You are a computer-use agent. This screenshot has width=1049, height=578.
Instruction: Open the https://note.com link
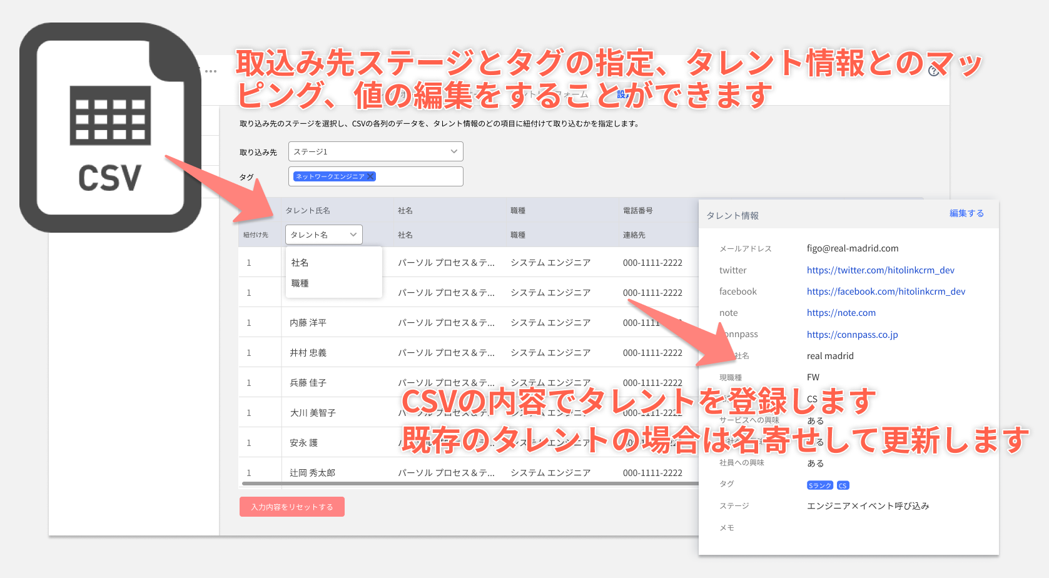841,313
